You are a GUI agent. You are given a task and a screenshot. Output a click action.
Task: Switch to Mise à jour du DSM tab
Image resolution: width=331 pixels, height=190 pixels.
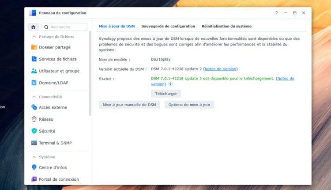(x=117, y=26)
